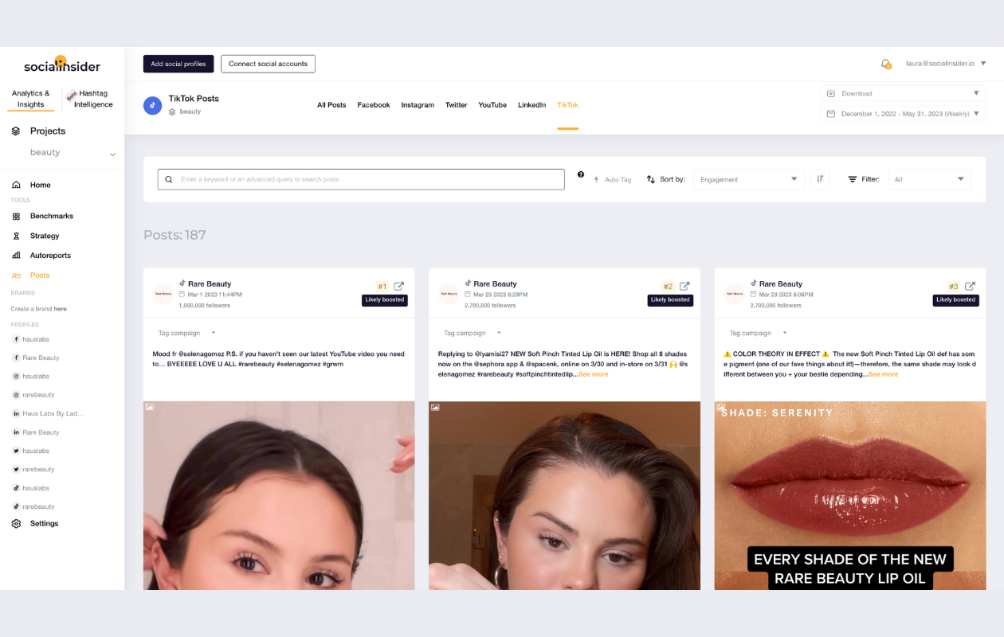Switch to the Instagram tab
Image resolution: width=1004 pixels, height=637 pixels.
click(x=418, y=105)
